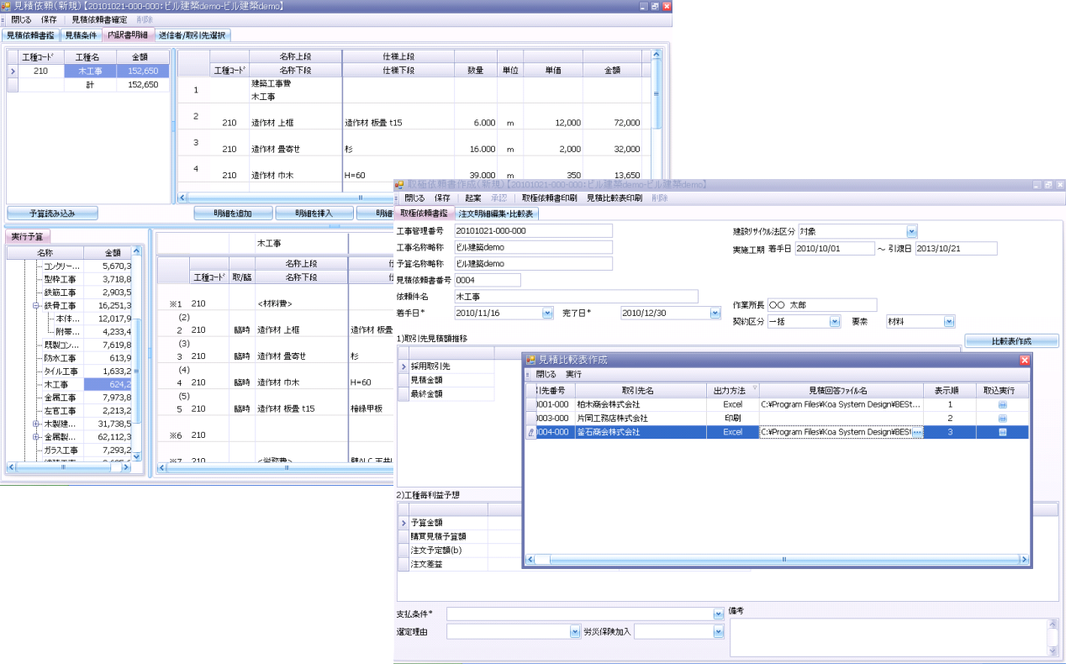This screenshot has width=1076, height=664.
Task: Expand the 木製建 tree node
Action: pos(36,424)
